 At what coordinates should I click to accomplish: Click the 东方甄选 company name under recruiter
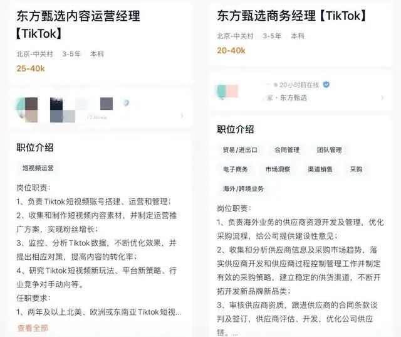[293, 98]
